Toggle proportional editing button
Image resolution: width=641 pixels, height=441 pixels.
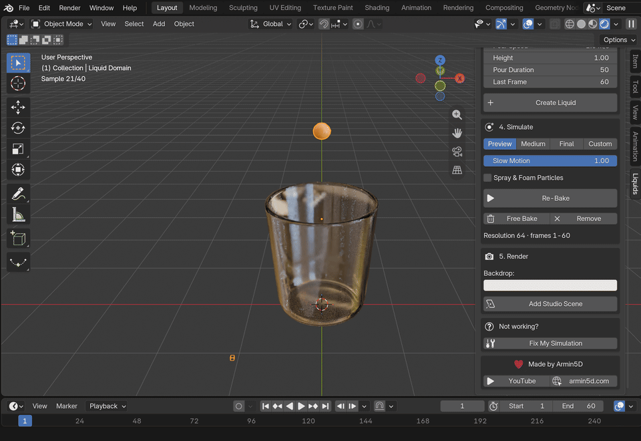[x=358, y=24]
